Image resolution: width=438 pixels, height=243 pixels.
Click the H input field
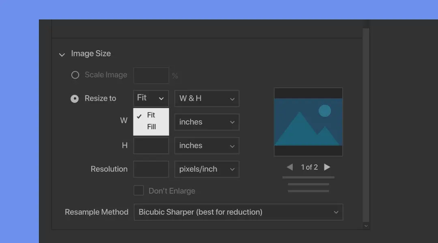151,145
